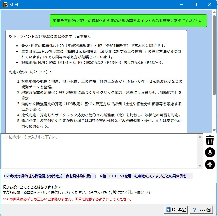Close the F8-AI window with X
The width and height of the screenshot is (218, 216).
[x=210, y=4]
